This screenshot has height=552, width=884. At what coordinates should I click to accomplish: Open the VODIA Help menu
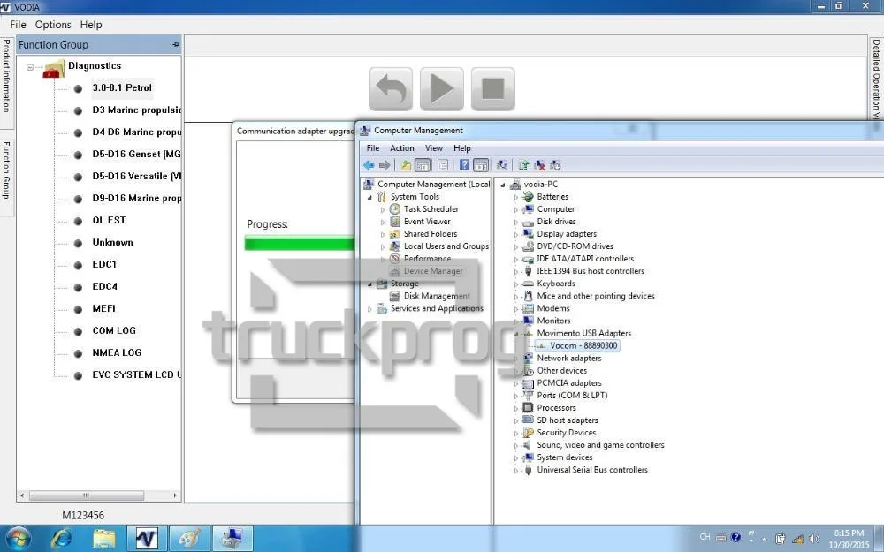[91, 25]
